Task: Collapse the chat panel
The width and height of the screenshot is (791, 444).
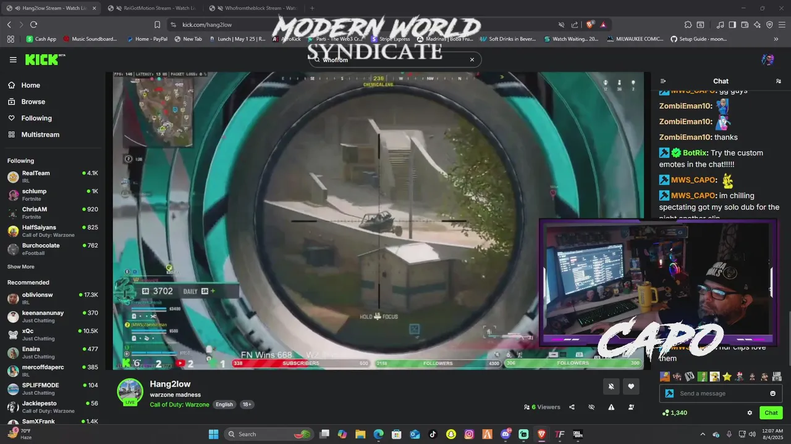Action: 663,81
